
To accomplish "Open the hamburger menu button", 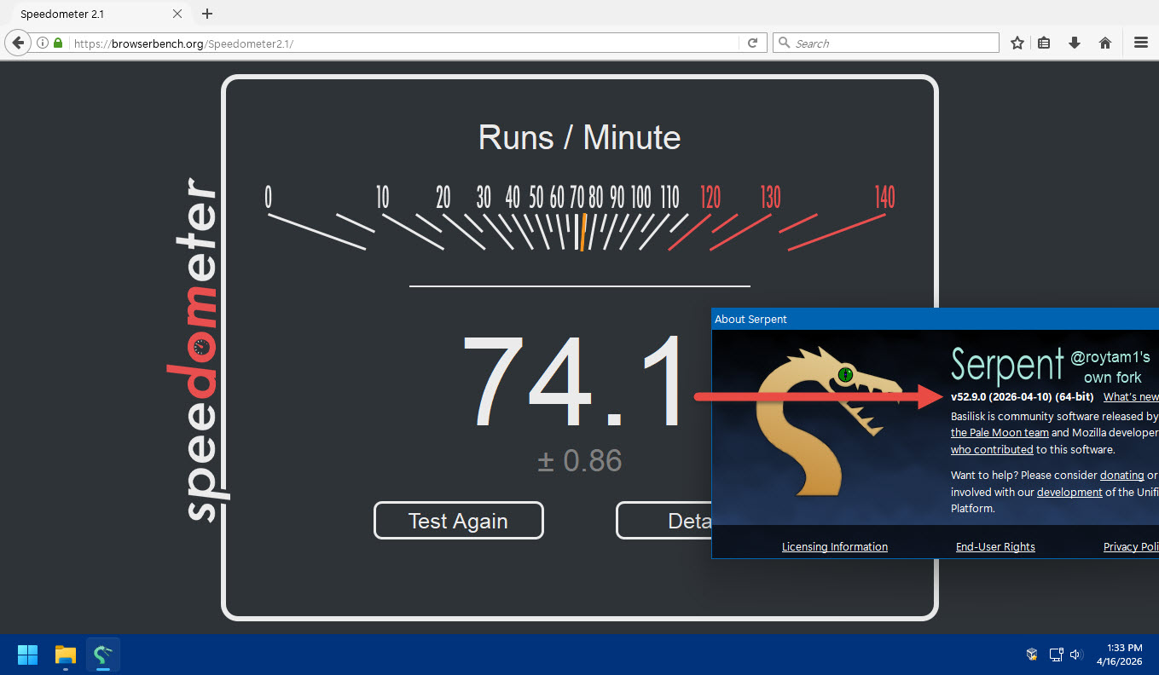I will (1141, 43).
